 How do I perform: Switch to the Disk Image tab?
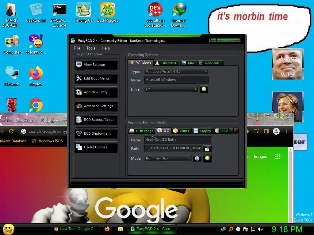pyautogui.click(x=141, y=131)
